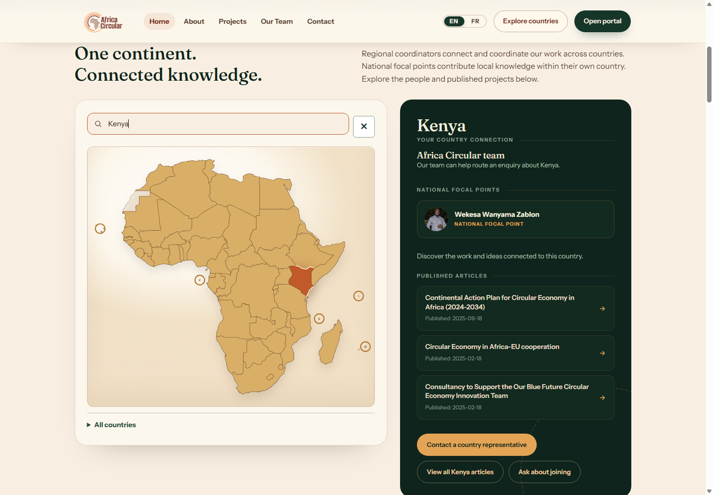Image resolution: width=713 pixels, height=495 pixels.
Task: Open Consultancy to Support Our Blue Future article
Action: coord(515,398)
